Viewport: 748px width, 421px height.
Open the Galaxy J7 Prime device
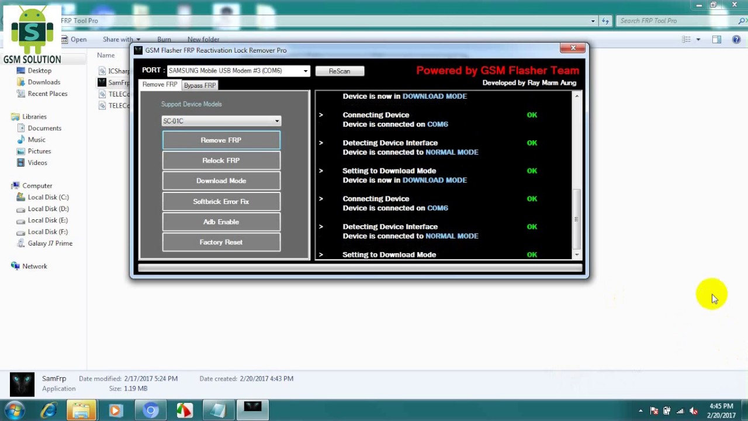[50, 243]
